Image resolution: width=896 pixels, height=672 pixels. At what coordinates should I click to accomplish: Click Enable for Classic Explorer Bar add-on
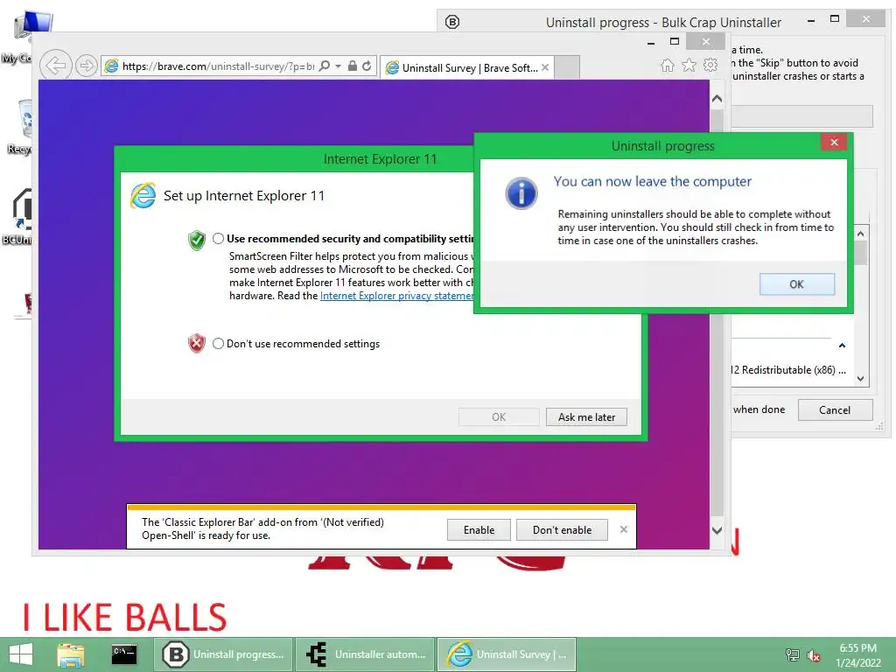pos(479,529)
